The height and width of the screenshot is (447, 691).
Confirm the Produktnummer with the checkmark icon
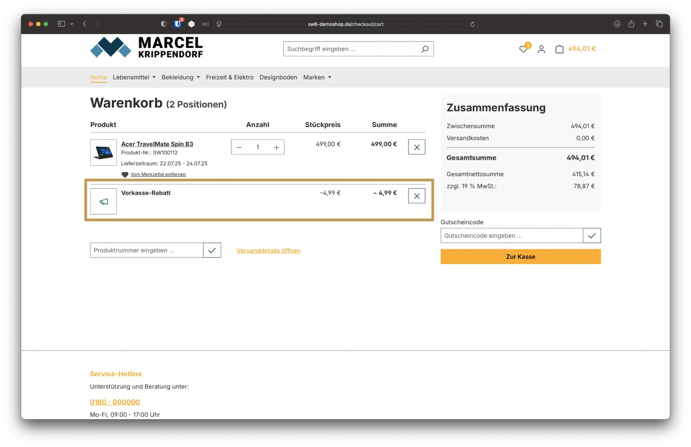(x=212, y=250)
